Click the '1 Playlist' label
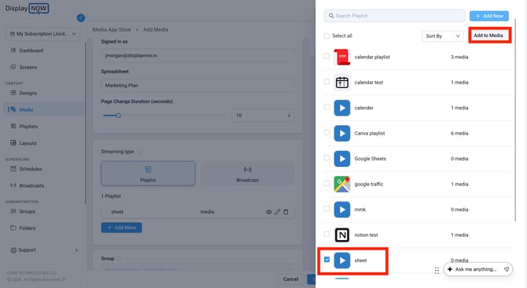 coord(111,196)
